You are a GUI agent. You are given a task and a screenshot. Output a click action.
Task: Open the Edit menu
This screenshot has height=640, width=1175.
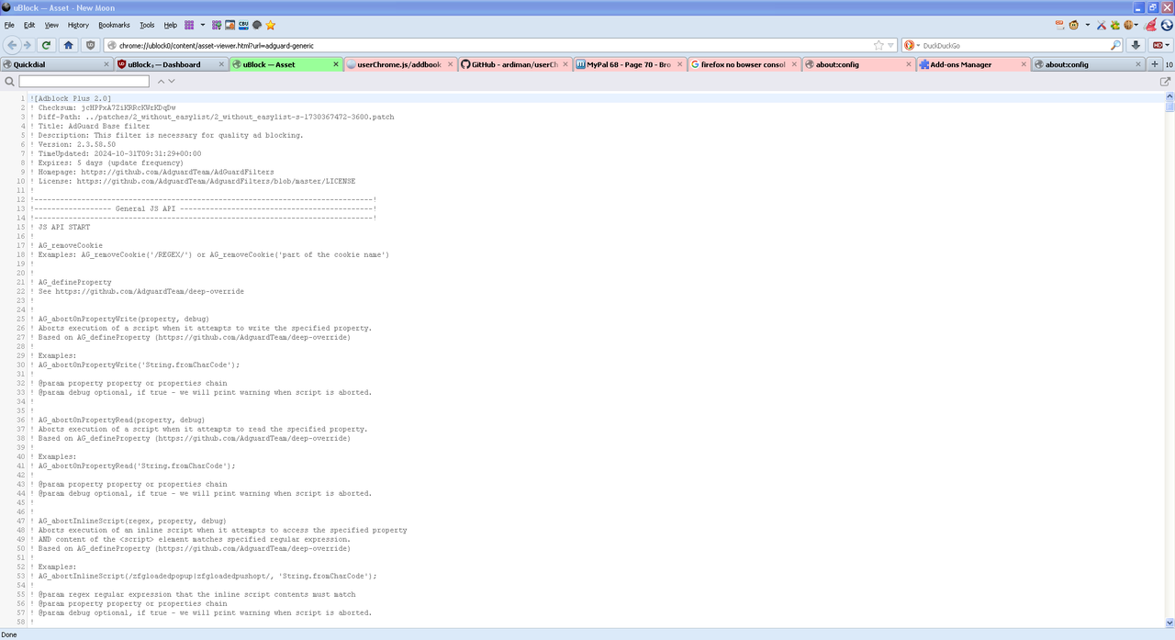pyautogui.click(x=29, y=25)
